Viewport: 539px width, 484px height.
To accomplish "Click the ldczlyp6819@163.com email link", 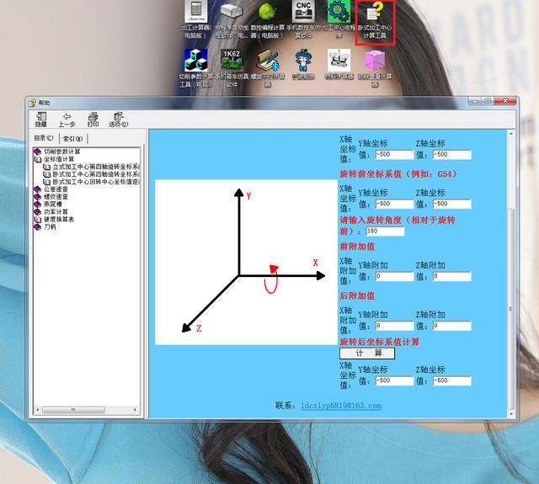I will pos(341,406).
